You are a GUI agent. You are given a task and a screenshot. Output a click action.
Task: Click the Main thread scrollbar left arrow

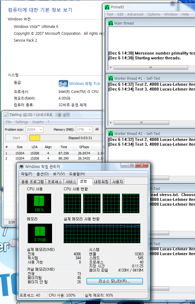coord(111,67)
